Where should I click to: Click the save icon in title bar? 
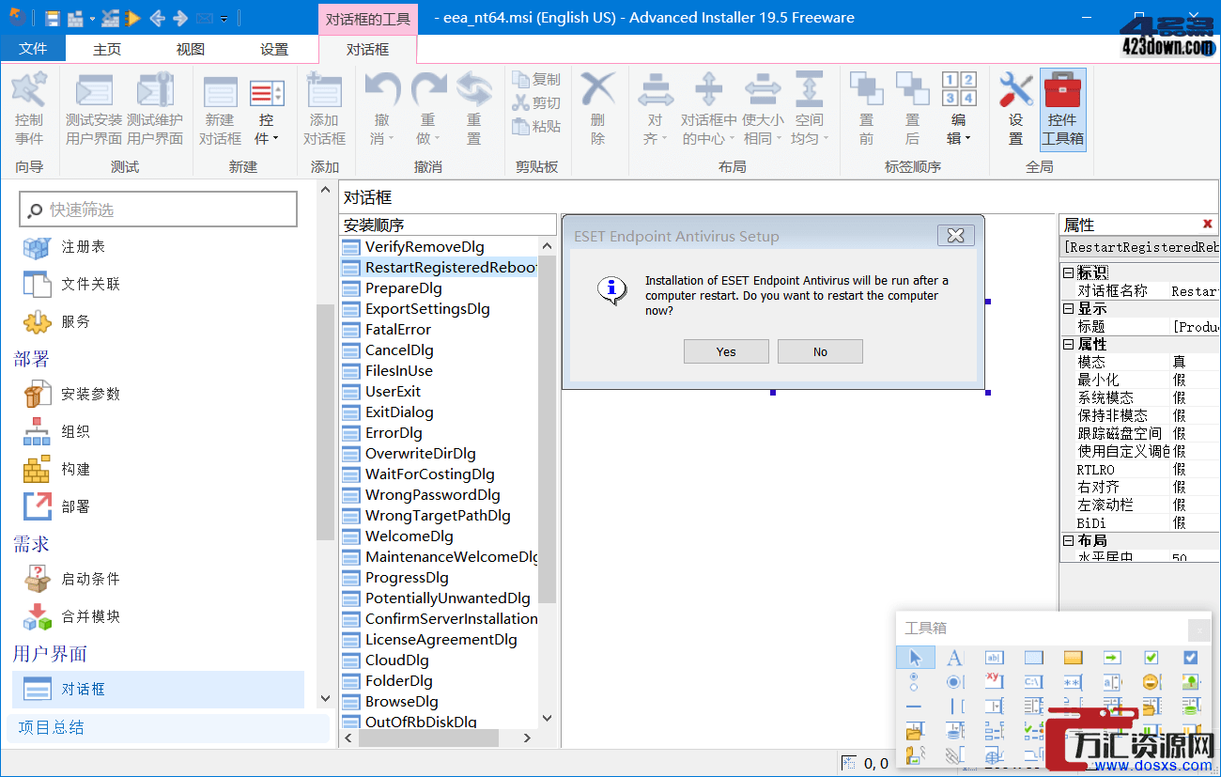click(52, 18)
